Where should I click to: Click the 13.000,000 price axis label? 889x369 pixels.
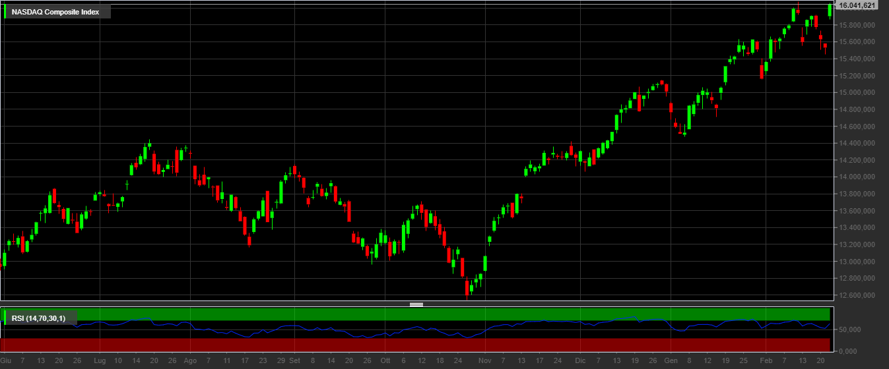(x=857, y=262)
